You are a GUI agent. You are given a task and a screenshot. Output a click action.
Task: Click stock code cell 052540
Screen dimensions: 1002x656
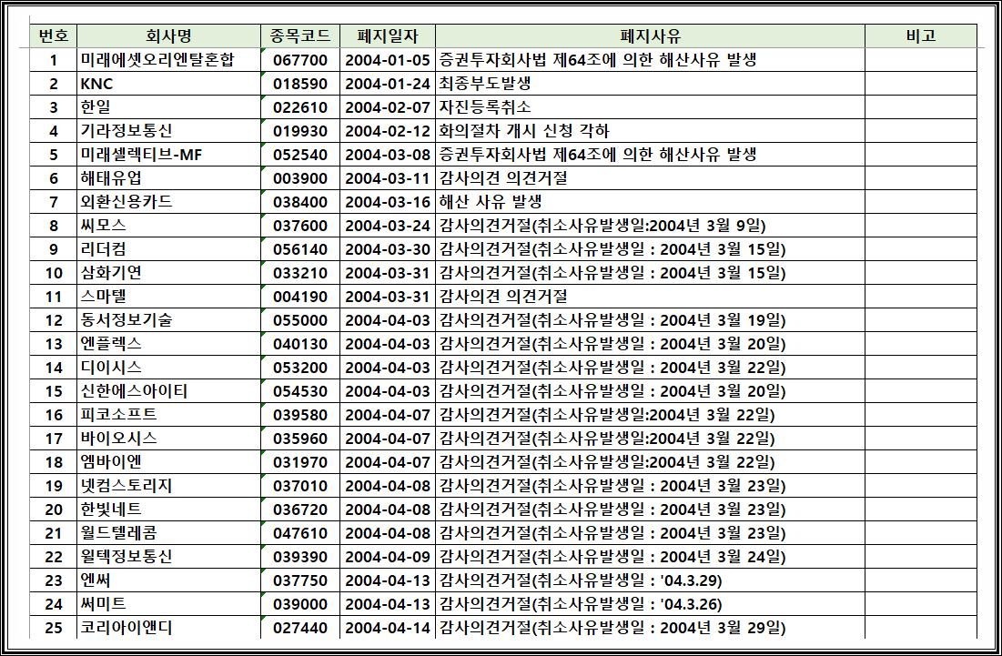click(x=300, y=155)
